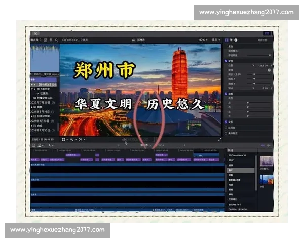
Task: Select the highlighted 叠化 category
Action: click(241, 170)
